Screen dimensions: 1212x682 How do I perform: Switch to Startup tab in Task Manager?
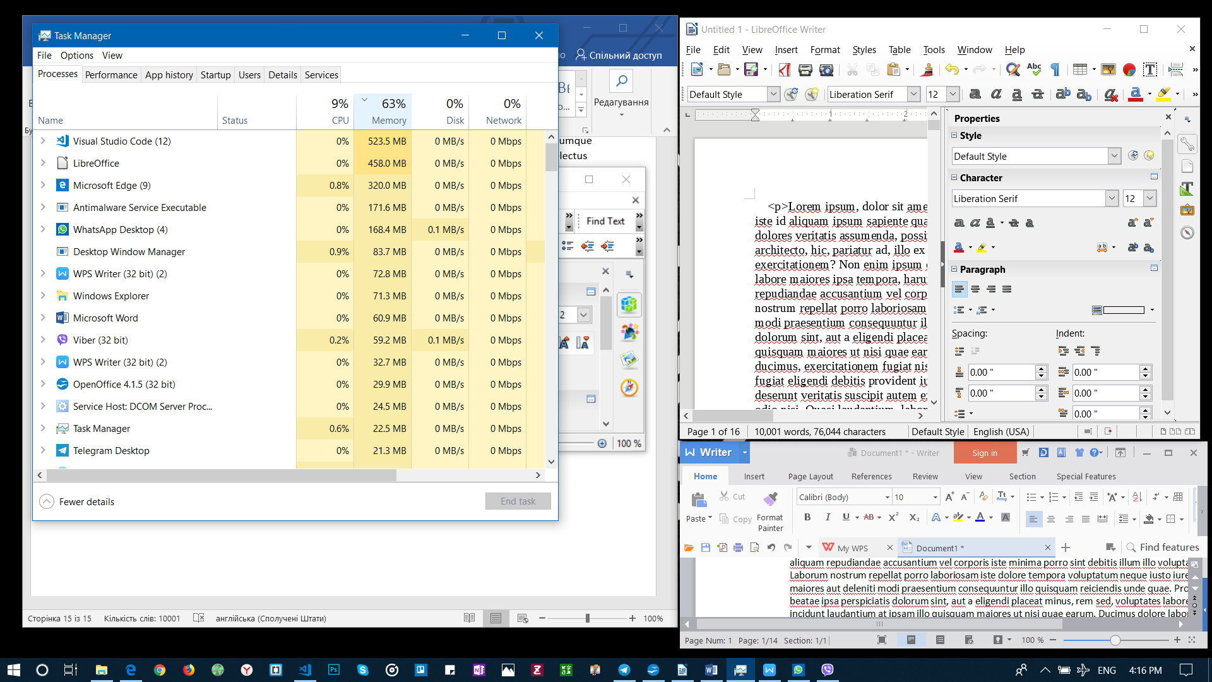click(215, 75)
